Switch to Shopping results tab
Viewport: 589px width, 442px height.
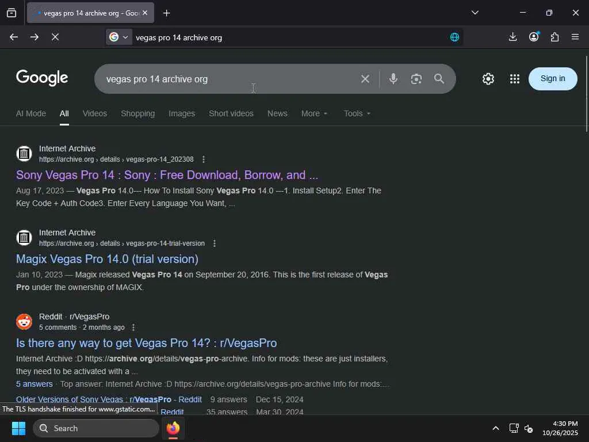click(138, 113)
